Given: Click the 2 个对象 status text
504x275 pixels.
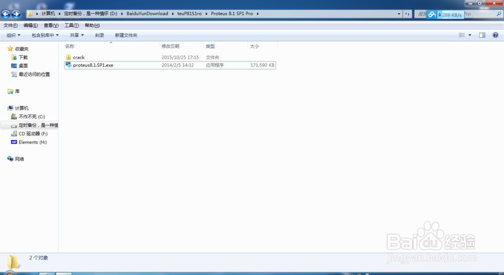Looking at the screenshot, I should [x=39, y=258].
